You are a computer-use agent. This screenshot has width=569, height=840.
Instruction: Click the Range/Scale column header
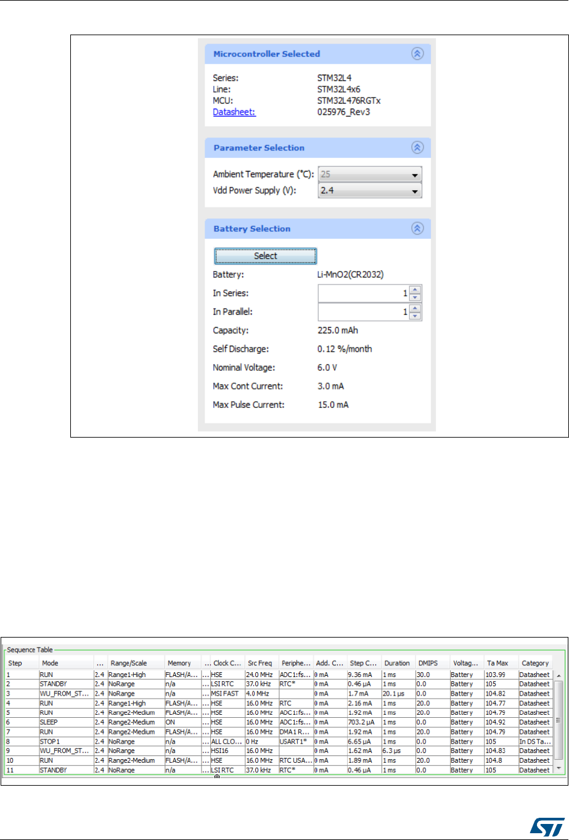[136, 663]
